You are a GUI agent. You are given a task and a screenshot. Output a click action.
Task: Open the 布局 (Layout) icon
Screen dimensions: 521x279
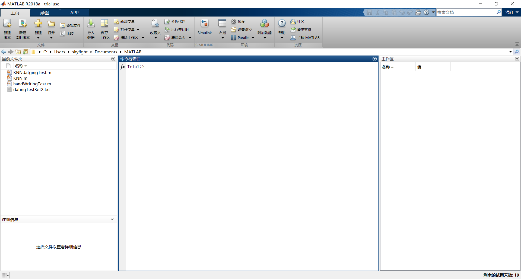pyautogui.click(x=222, y=24)
